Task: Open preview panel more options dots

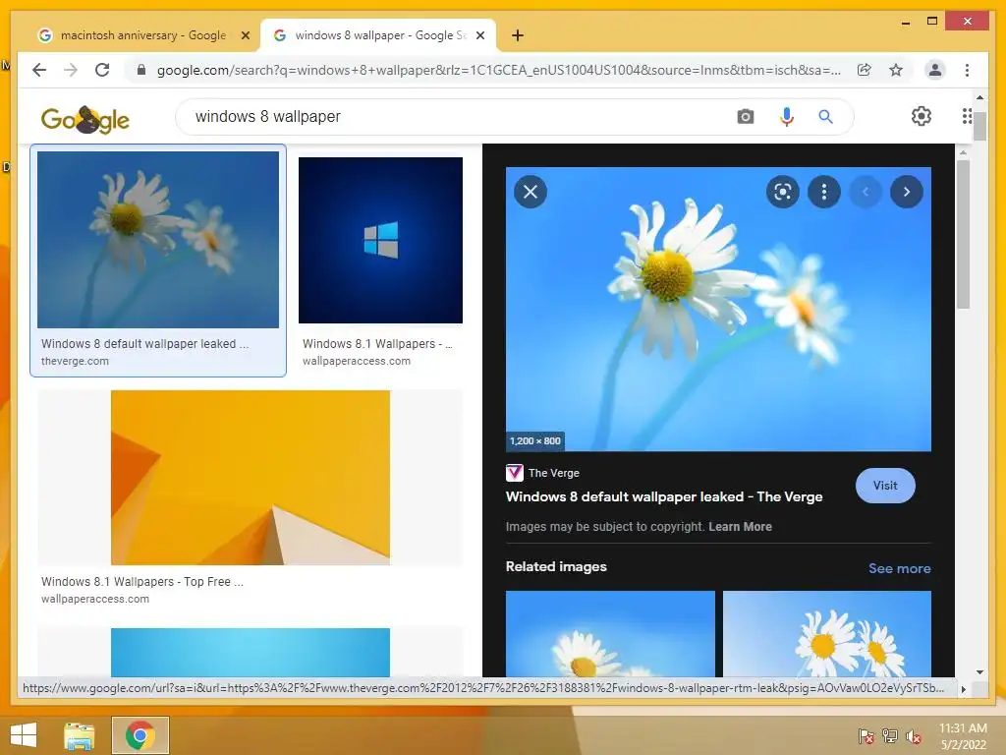Action: (824, 192)
